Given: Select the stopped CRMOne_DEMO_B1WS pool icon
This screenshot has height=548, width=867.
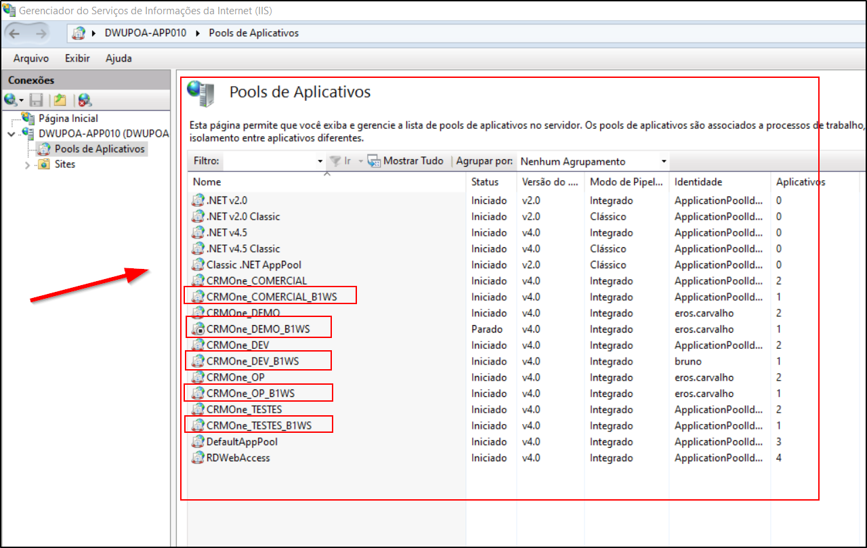Looking at the screenshot, I should coord(198,329).
